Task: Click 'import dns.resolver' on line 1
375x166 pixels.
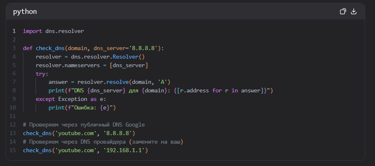Action: point(54,31)
